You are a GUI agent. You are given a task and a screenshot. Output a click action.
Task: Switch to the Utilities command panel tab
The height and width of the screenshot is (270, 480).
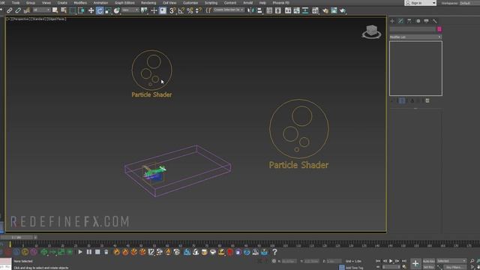pos(435,21)
